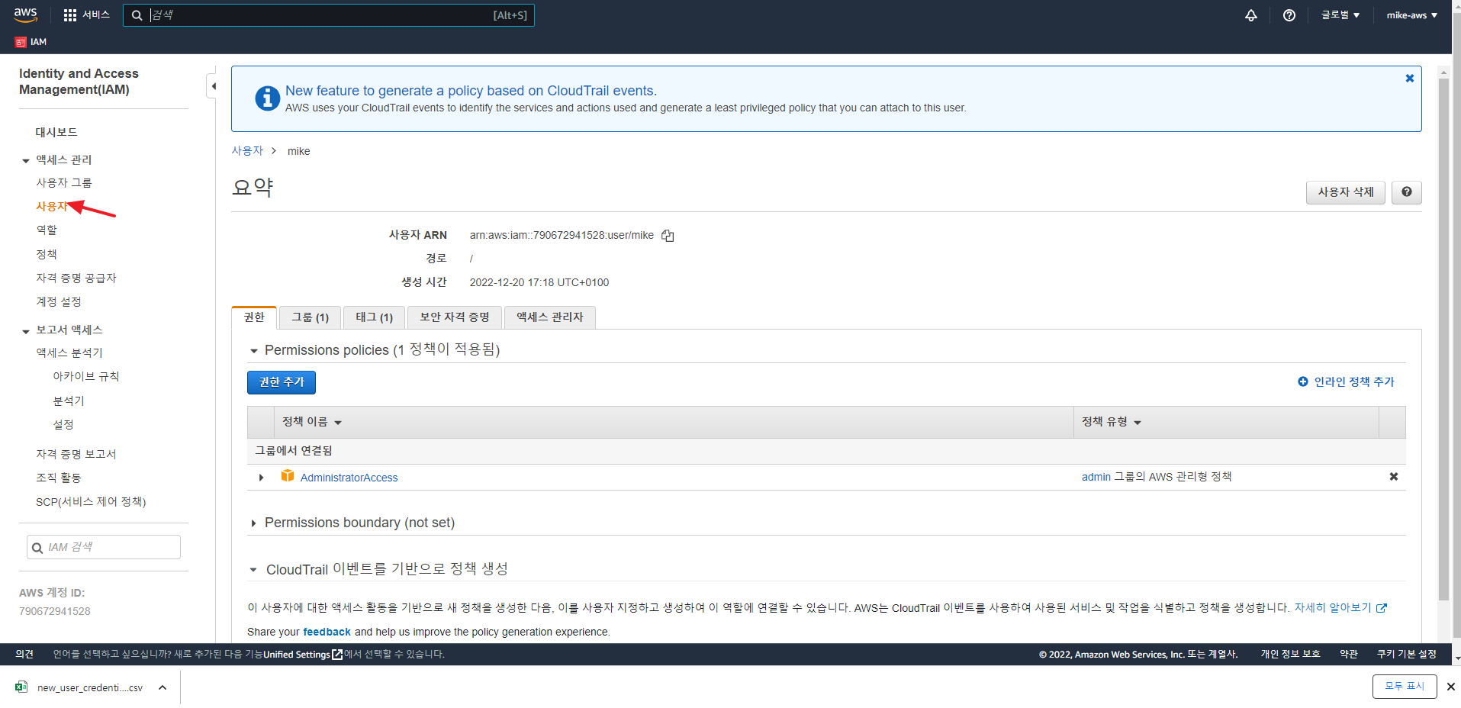Open 액세스 분석기 in the sidebar
The width and height of the screenshot is (1461, 708).
click(69, 352)
